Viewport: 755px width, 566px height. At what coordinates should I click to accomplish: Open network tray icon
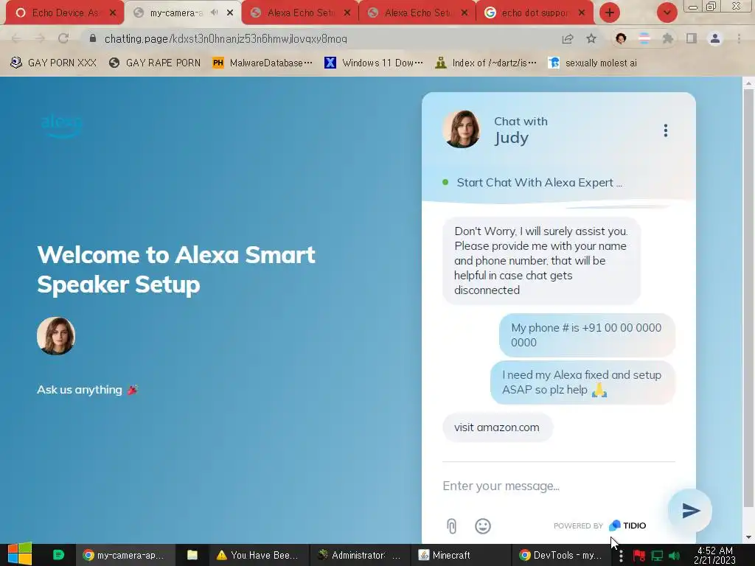[657, 556]
